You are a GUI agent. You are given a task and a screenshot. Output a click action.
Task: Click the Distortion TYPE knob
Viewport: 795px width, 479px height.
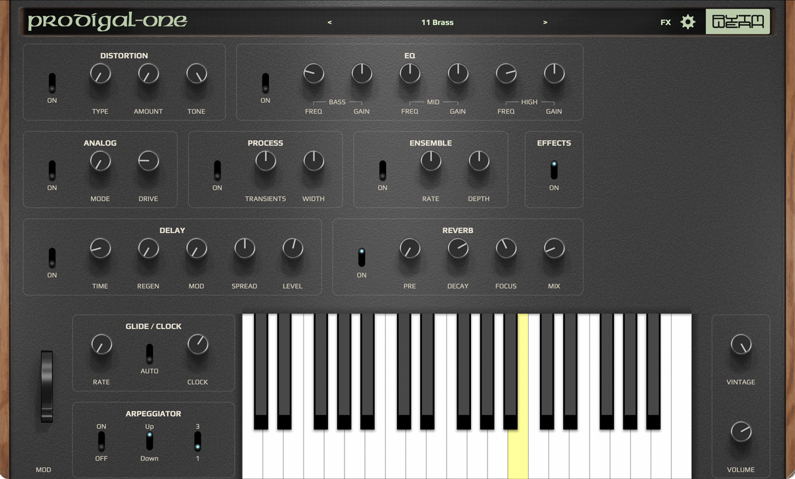[x=100, y=73]
